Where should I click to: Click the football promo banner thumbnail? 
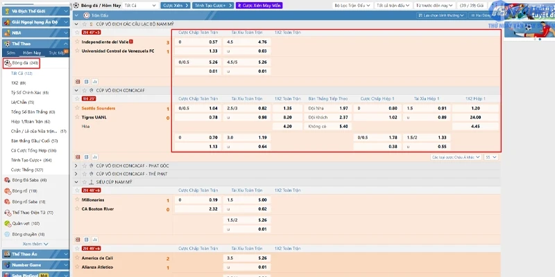coord(529,29)
